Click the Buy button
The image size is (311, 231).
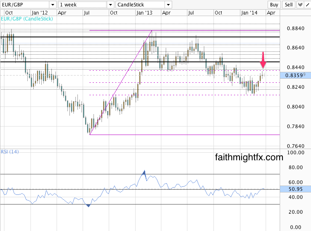click(x=274, y=4)
